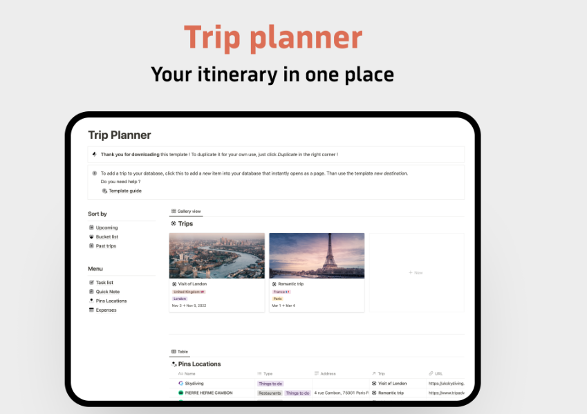The height and width of the screenshot is (414, 587).
Task: Toggle the Restaurants tag on PIERRE HERME CAMBON
Action: coord(270,393)
